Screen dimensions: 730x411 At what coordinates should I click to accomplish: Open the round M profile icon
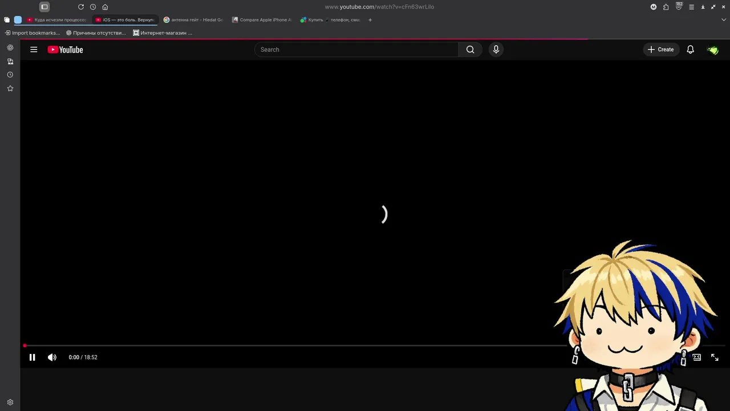[x=654, y=7]
